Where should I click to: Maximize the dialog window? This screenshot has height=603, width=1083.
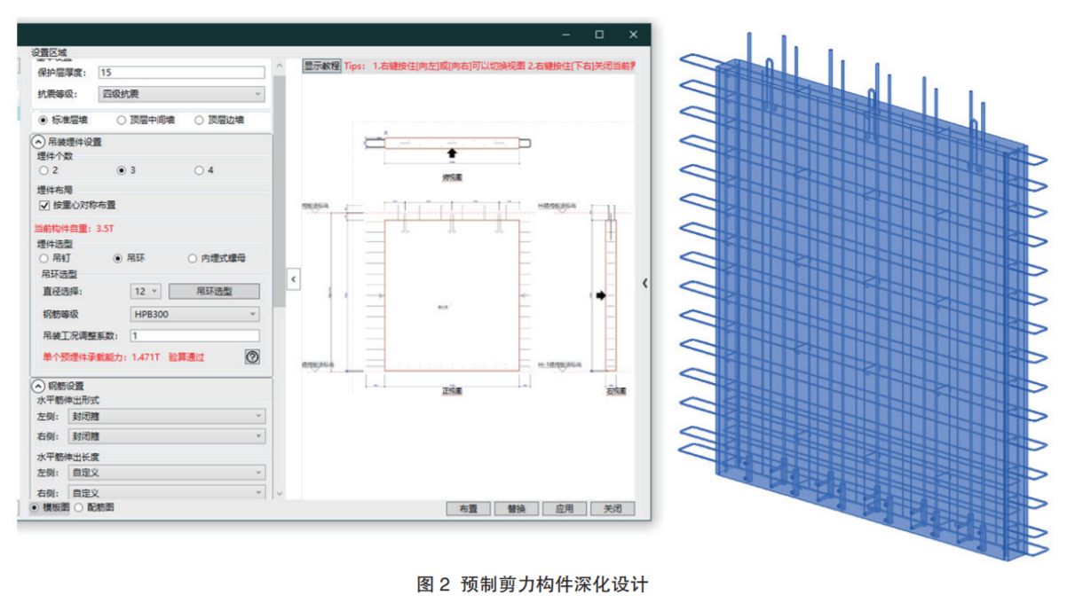599,35
